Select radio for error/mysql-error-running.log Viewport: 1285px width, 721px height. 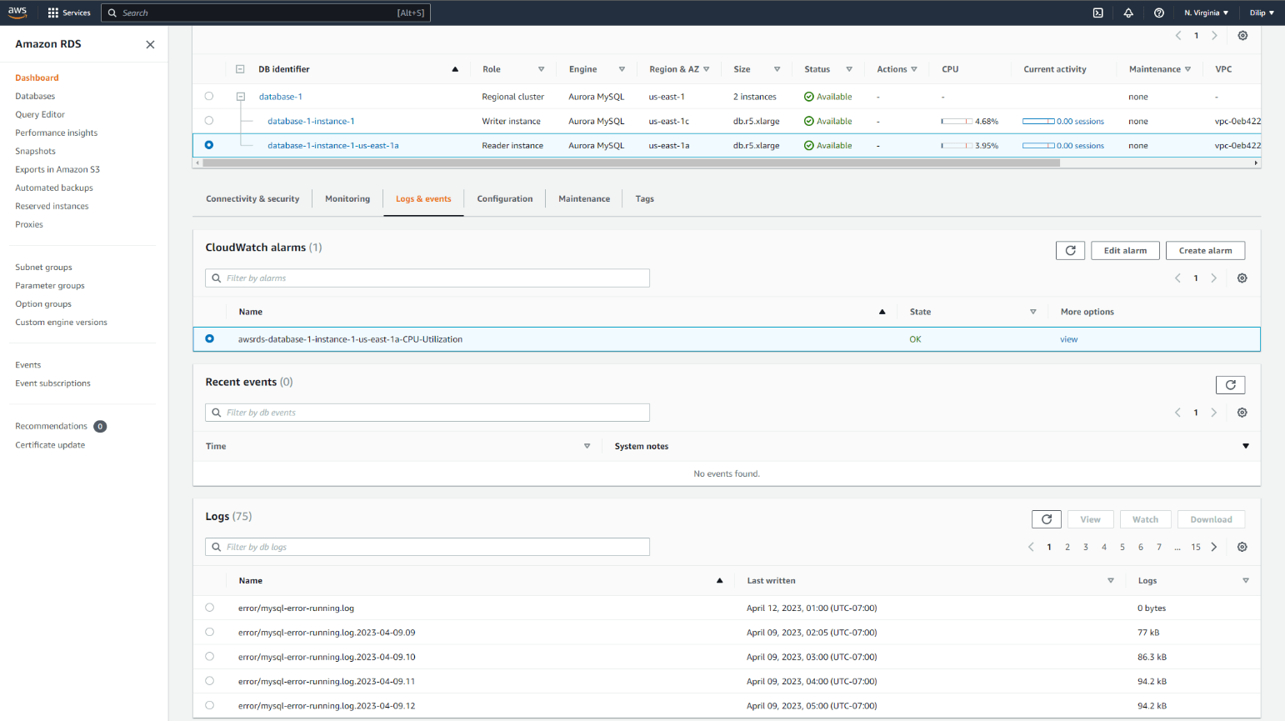[209, 608]
